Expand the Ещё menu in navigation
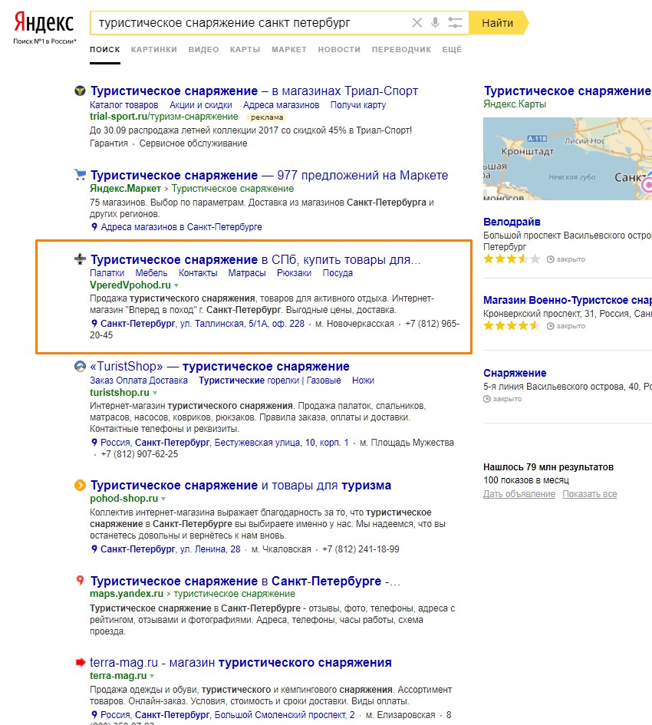This screenshot has width=652, height=725. pos(452,49)
